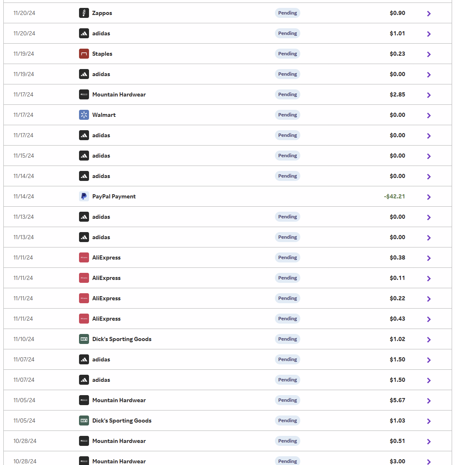Expand the Zappos transaction with the chevron arrow
This screenshot has width=455, height=465.
[429, 13]
